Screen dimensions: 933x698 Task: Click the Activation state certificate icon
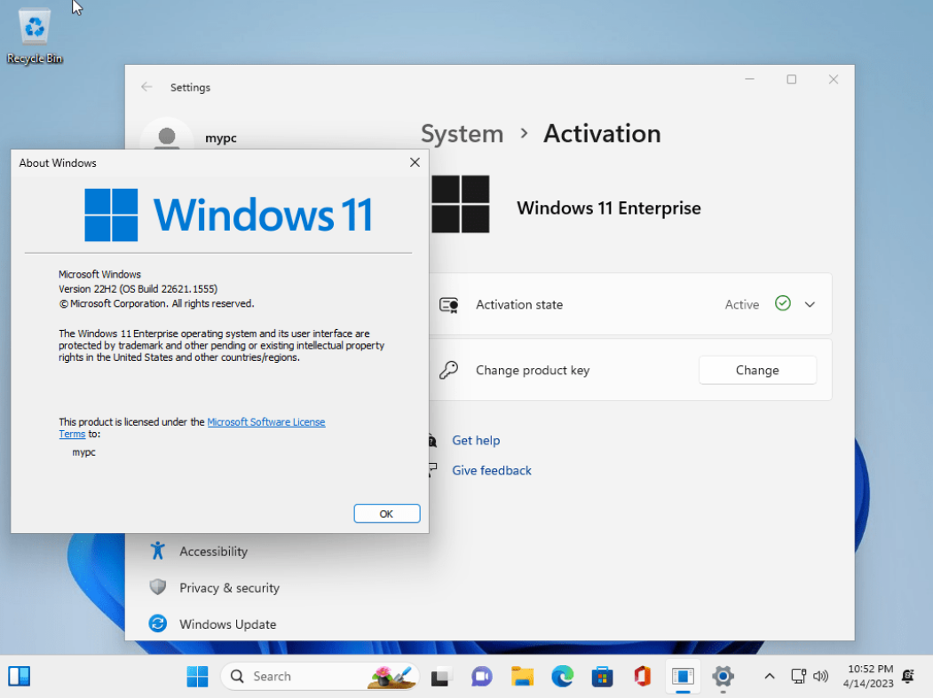pyautogui.click(x=448, y=305)
